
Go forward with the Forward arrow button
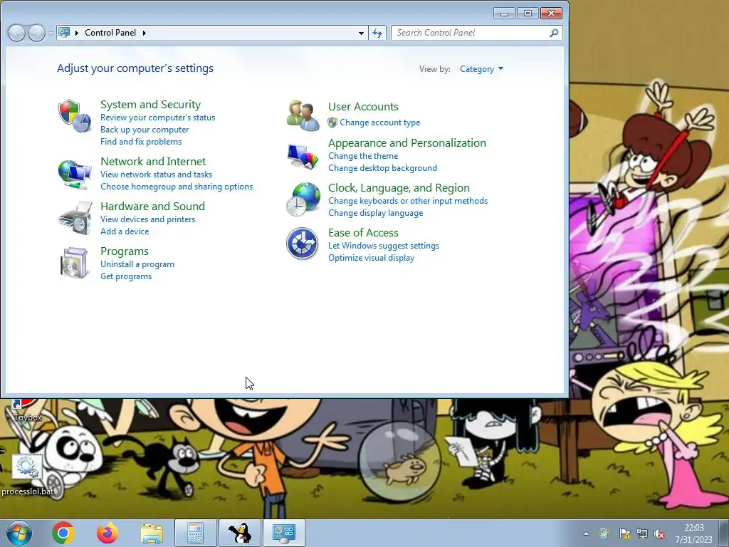click(x=36, y=33)
